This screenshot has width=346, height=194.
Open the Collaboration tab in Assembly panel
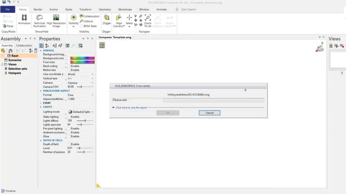pos(24,45)
